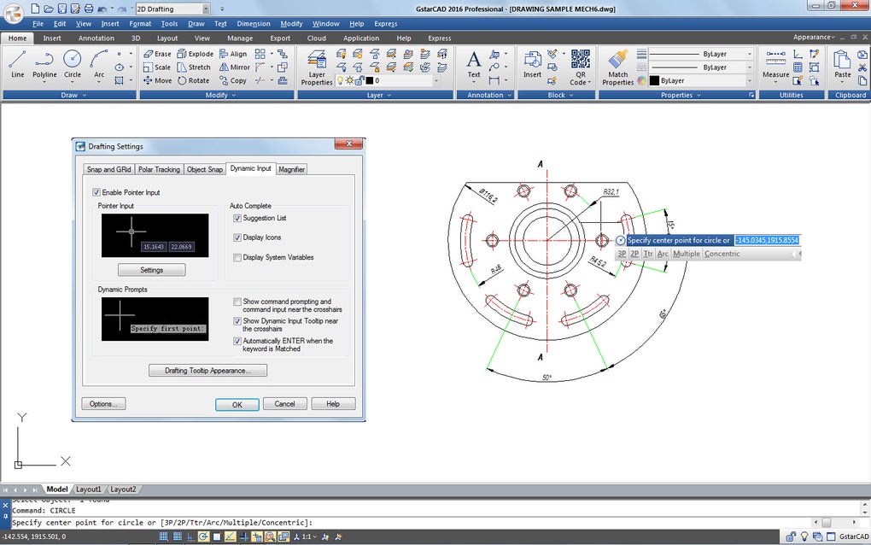
Task: Select the Polyline drawing tool
Action: 44,64
